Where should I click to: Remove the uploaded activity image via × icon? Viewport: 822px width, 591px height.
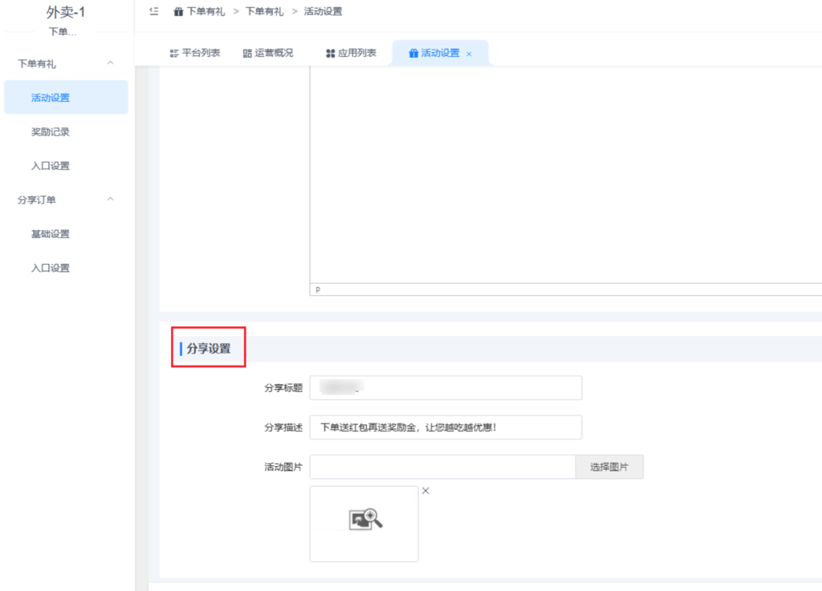(x=425, y=491)
